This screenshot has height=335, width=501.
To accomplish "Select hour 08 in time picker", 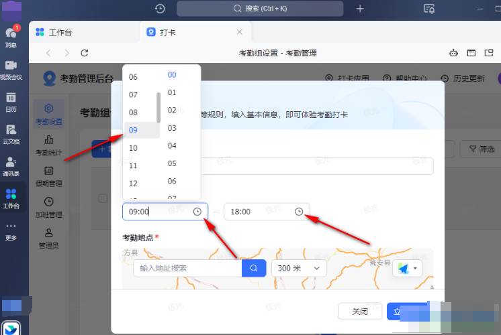I will [x=133, y=113].
